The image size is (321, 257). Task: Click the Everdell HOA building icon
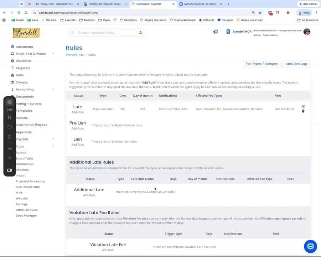pyautogui.click(x=228, y=31)
